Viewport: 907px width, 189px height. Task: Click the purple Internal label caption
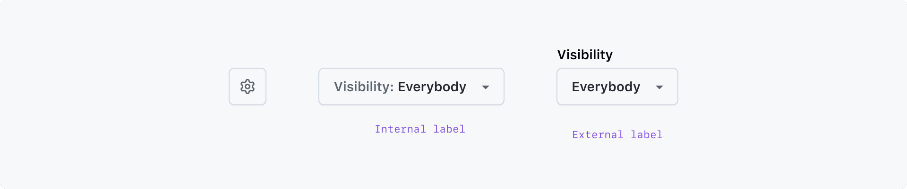[x=420, y=129]
